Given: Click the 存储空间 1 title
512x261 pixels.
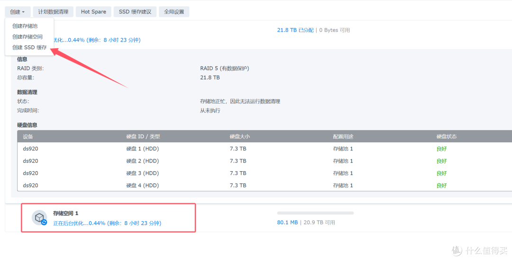Looking at the screenshot, I should point(65,214).
